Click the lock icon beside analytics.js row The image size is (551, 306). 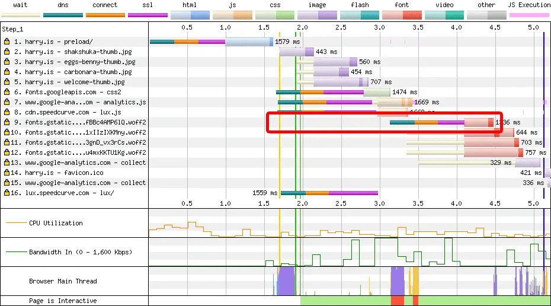tap(7, 102)
